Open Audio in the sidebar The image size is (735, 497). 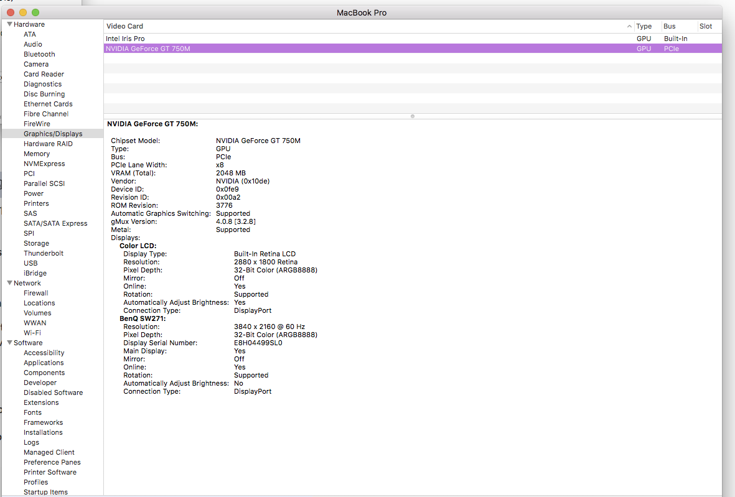[x=33, y=44]
